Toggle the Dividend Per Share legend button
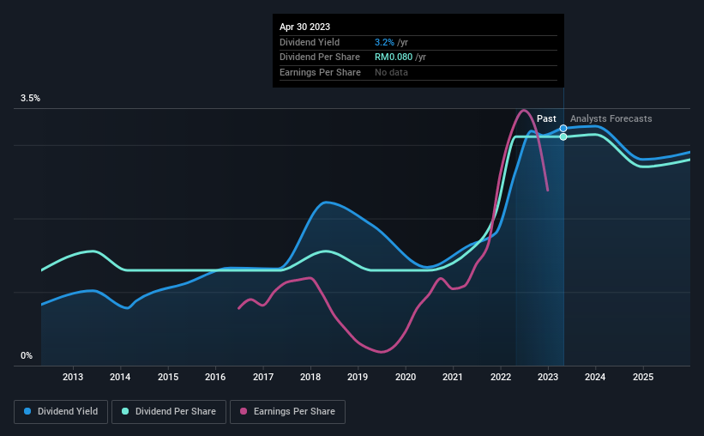The height and width of the screenshot is (436, 704). tap(169, 412)
